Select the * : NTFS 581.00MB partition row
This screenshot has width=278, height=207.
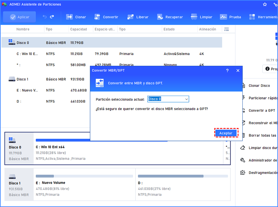[46, 65]
